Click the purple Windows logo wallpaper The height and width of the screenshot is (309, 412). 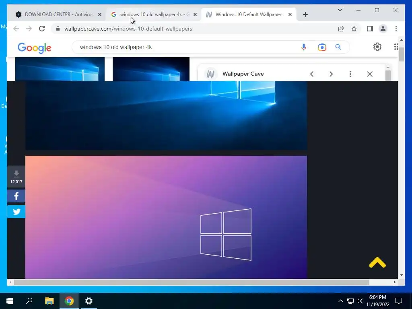[166, 217]
